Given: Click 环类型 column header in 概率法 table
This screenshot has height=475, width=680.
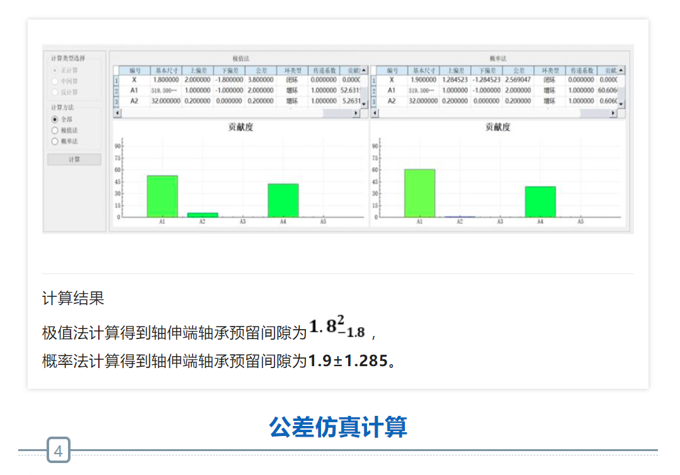Looking at the screenshot, I should tap(550, 70).
